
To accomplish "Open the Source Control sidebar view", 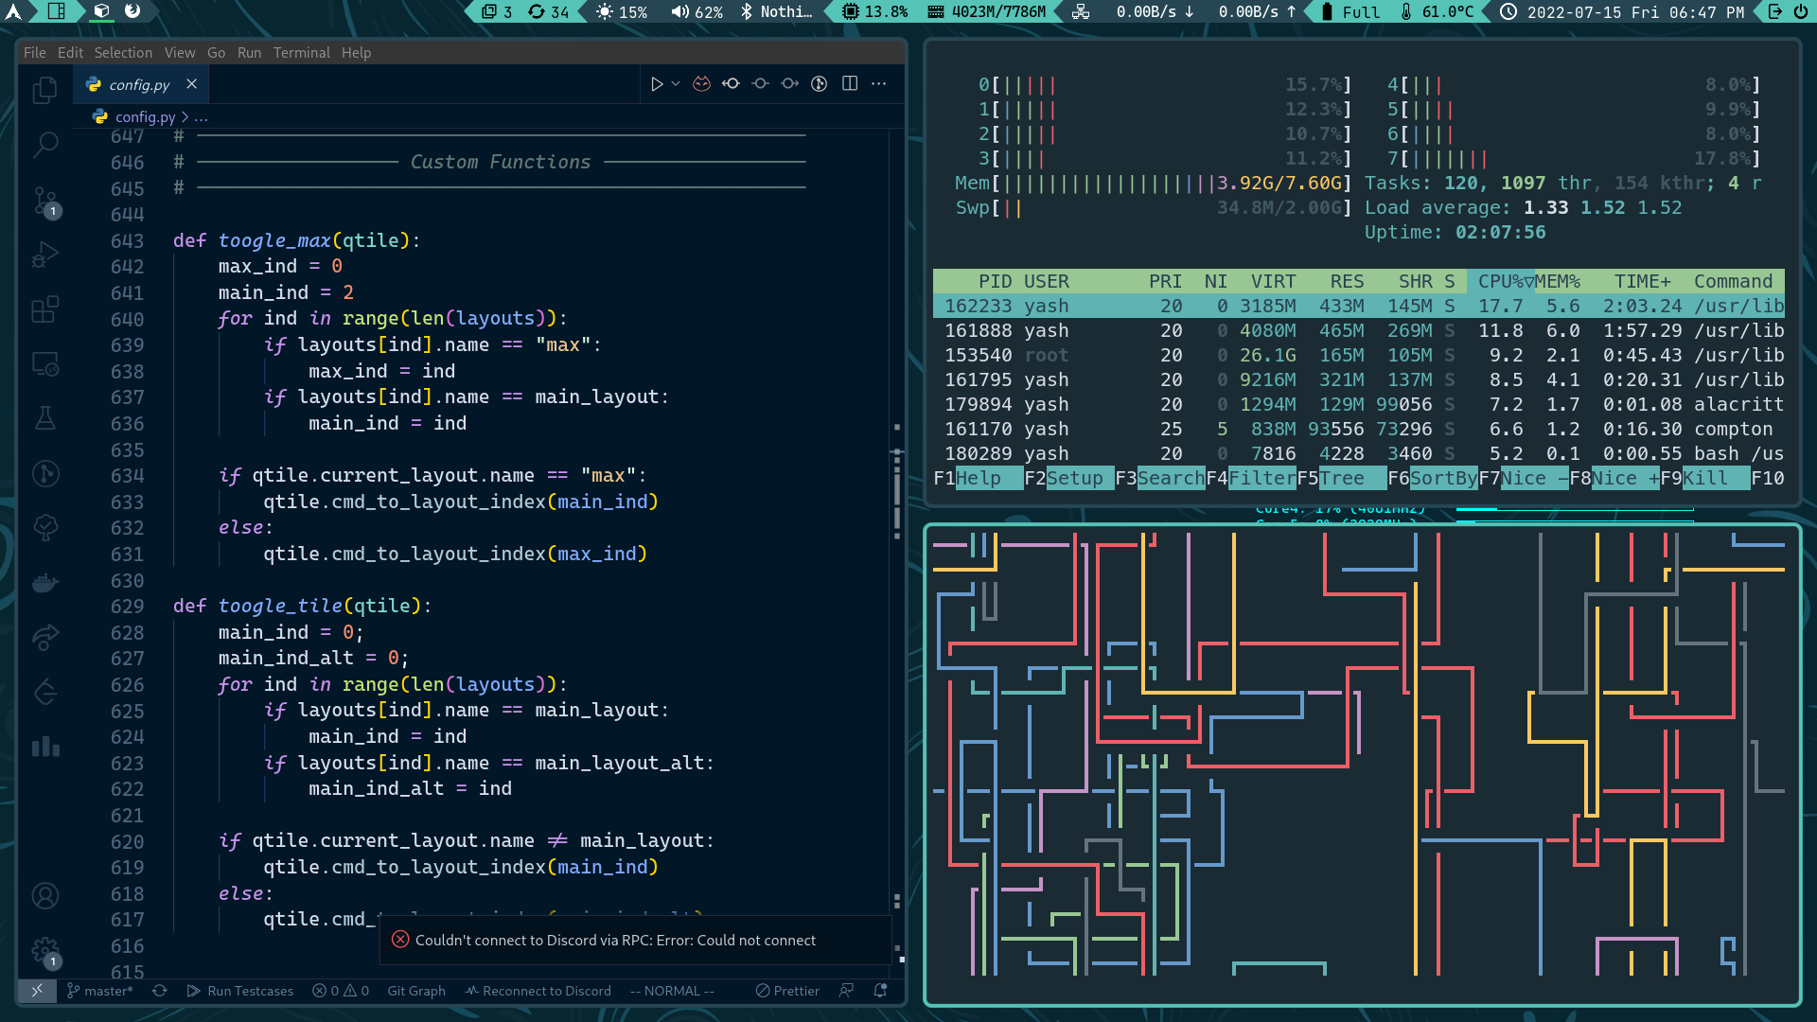I will coord(44,201).
